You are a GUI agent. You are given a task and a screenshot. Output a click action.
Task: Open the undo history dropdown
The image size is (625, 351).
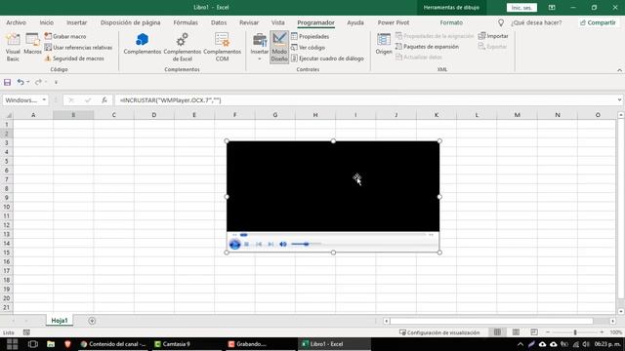tap(28, 82)
